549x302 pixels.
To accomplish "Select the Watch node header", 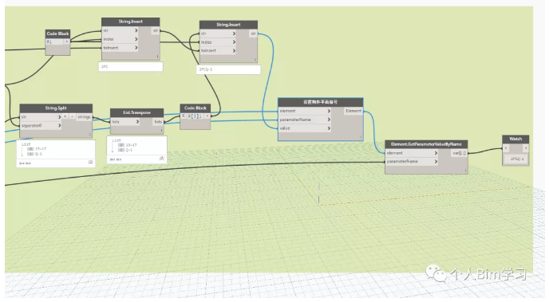I will 515,139.
